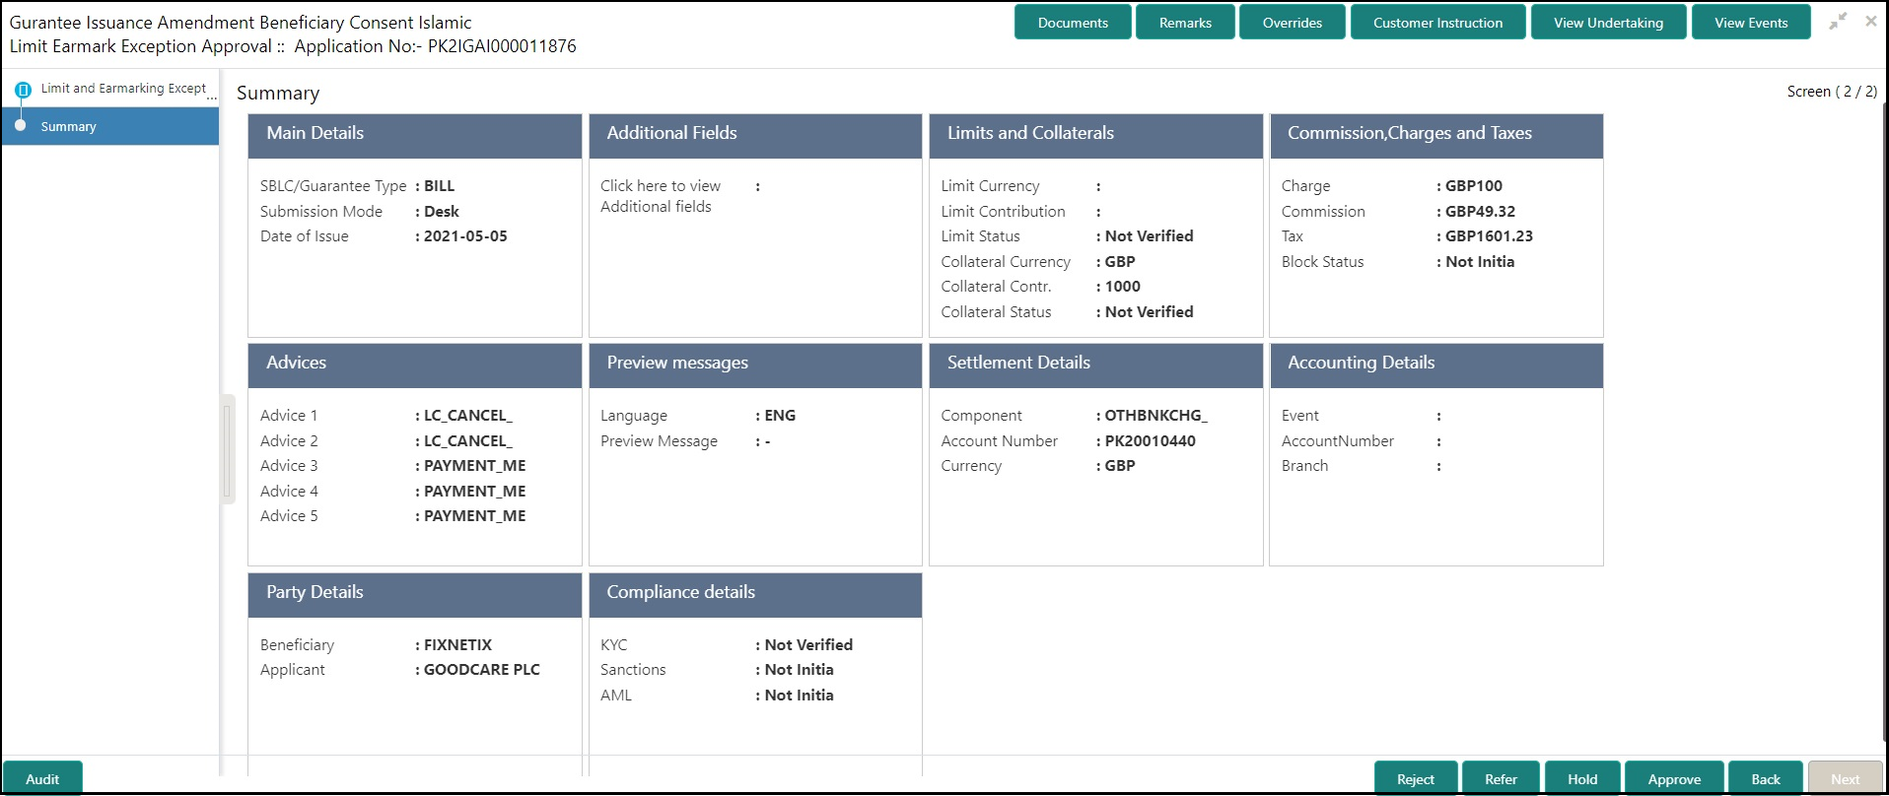Screen dimensions: 1889x796
Task: Minimize the screen using collapse arrows icon
Action: (x=1838, y=22)
